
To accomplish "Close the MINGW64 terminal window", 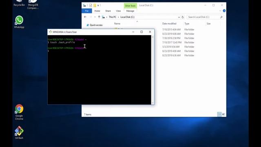I will [150, 32].
